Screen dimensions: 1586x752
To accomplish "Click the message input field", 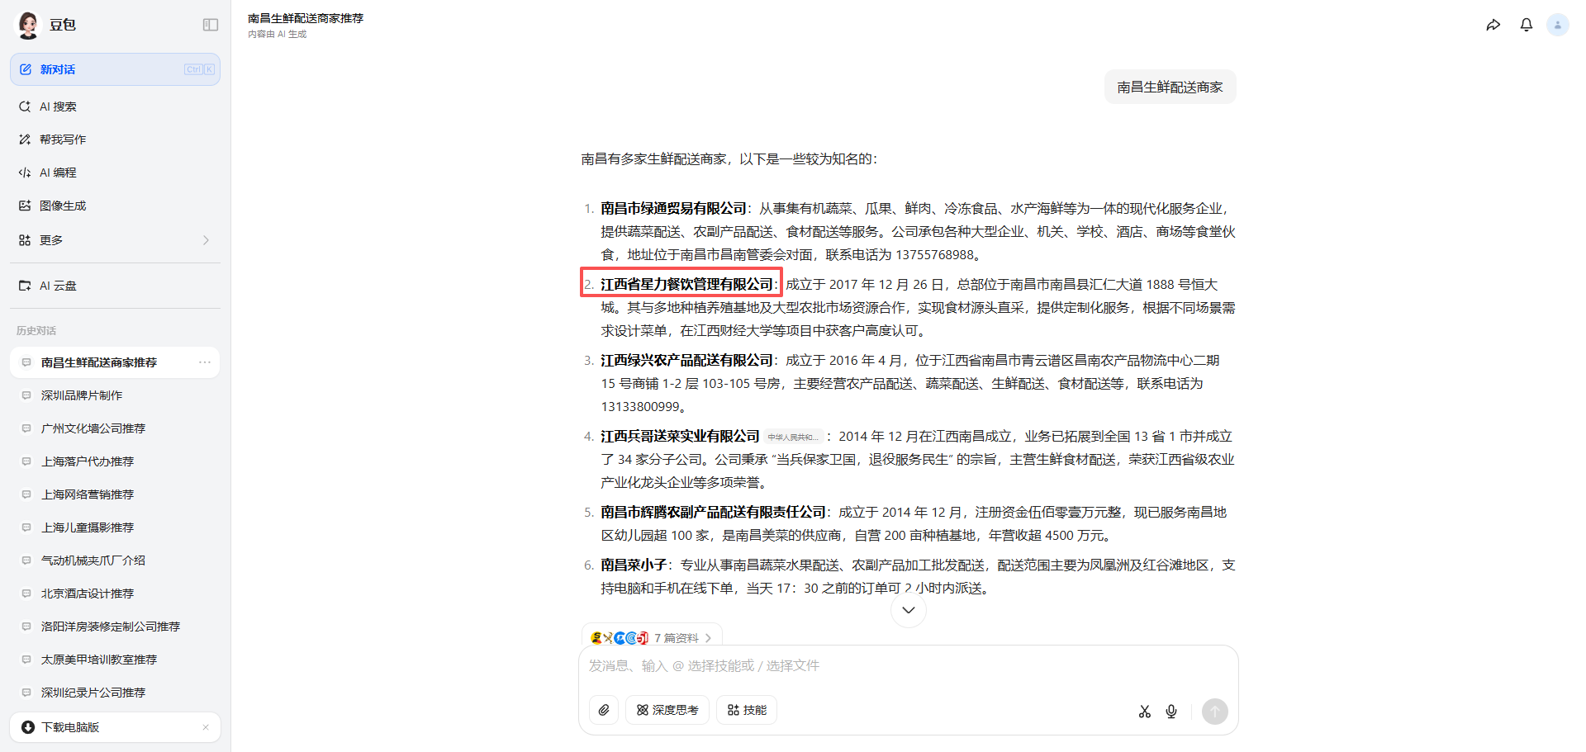I will pos(907,666).
